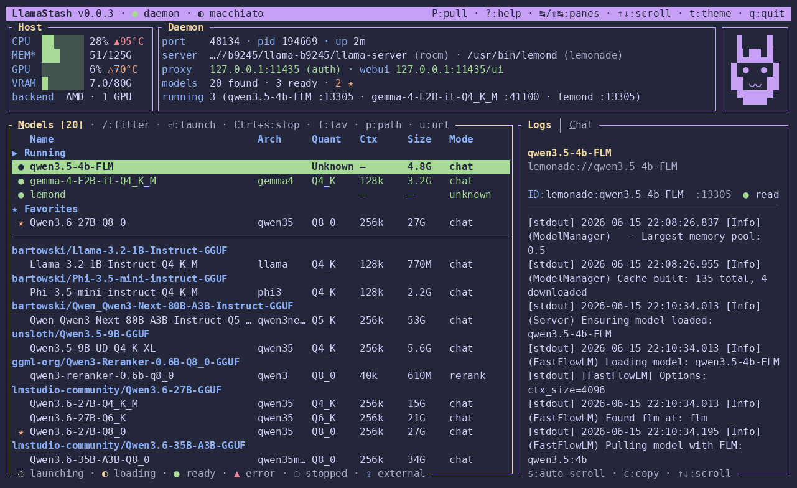Click the f:fav hint
This screenshot has width=797, height=488.
(333, 125)
